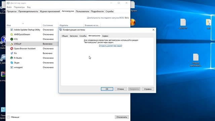215x121 pixels.
Task: Click the 'Отмена' button
Action: pos(120,89)
